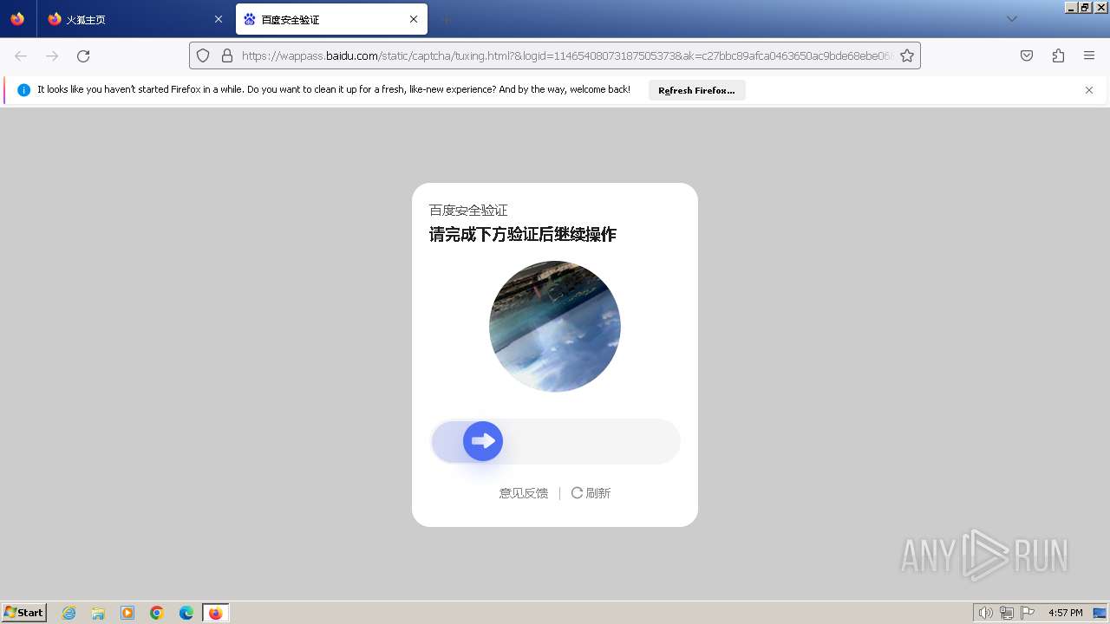Click the rotated circular captcha image

(555, 327)
